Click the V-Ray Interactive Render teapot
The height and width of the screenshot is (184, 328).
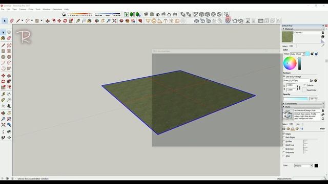tap(241, 20)
